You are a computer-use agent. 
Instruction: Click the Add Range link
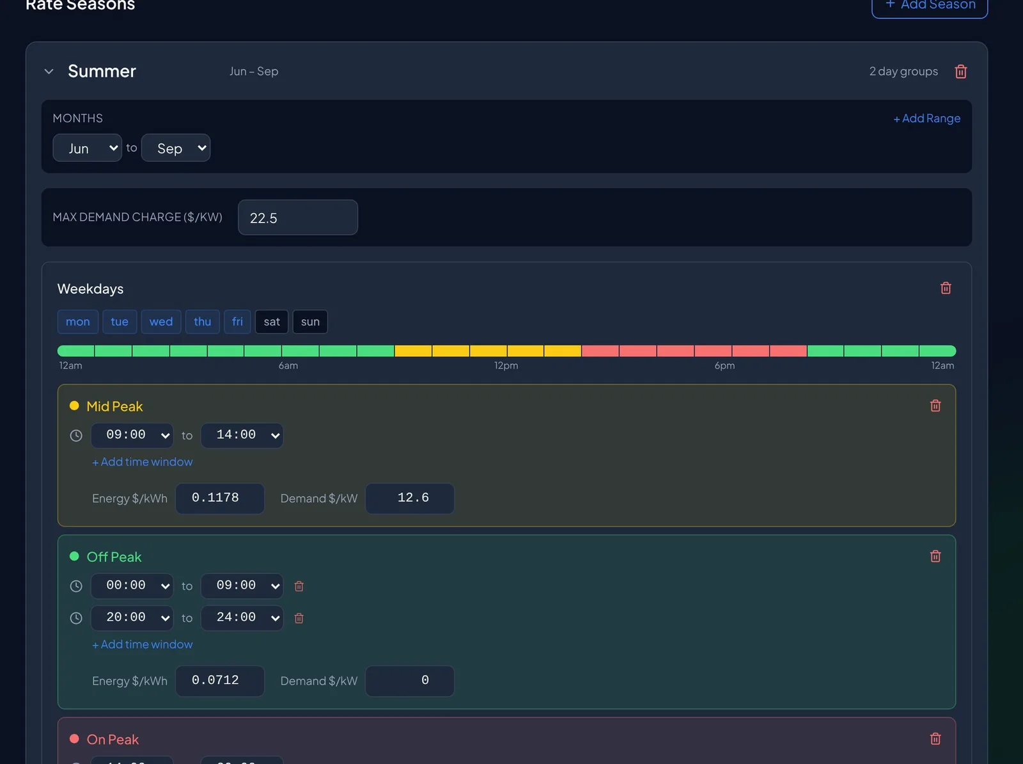927,118
